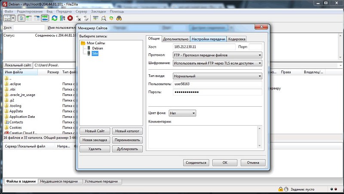Click the Дублировать button
This screenshot has height=194, width=344.
(127, 149)
